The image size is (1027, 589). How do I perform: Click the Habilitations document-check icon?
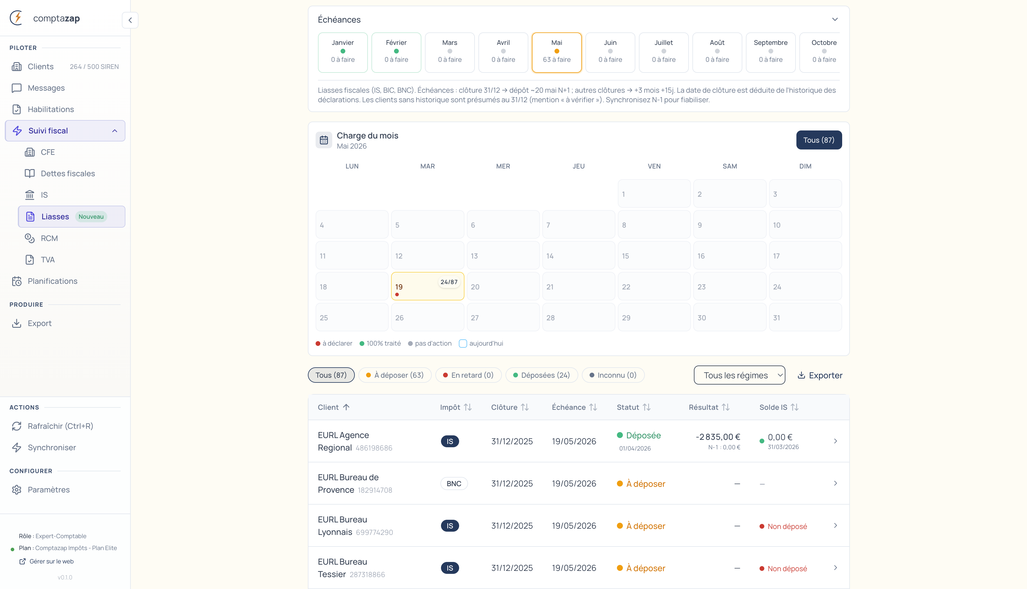coord(17,109)
